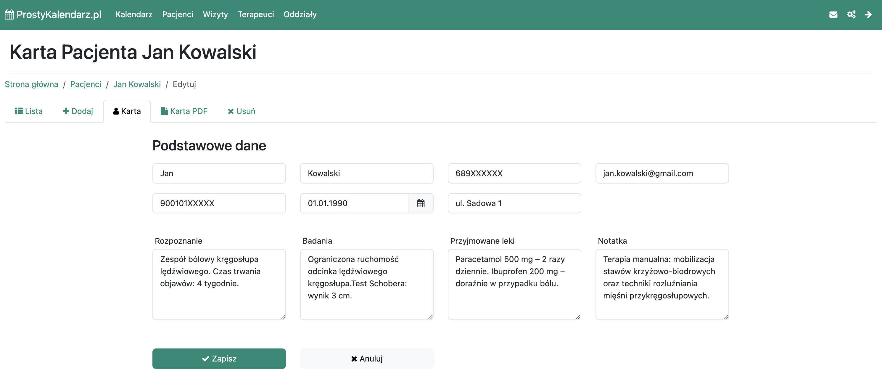882x376 pixels.
Task: Open the envelope messages icon
Action: 833,15
